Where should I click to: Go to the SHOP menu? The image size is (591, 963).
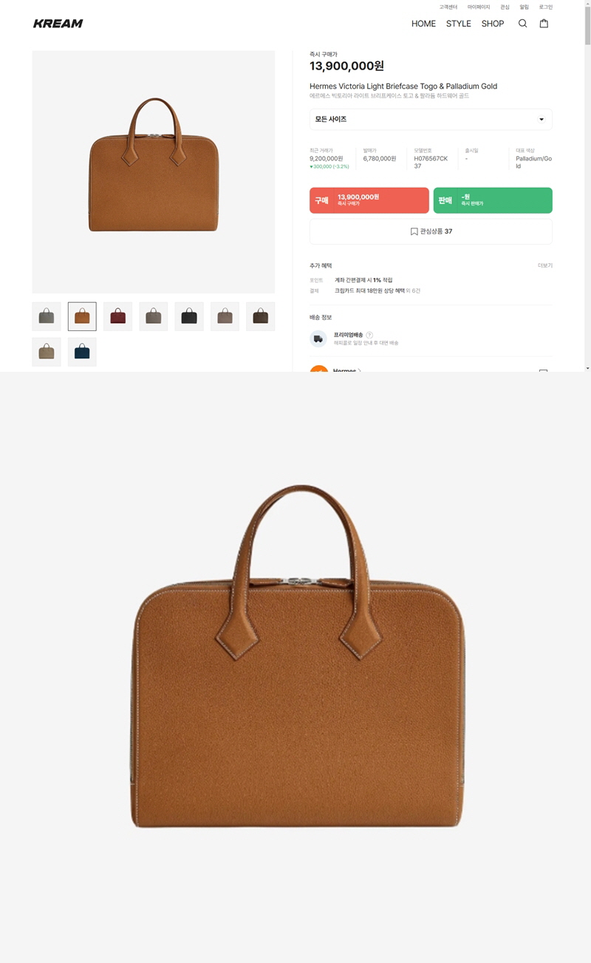point(493,24)
